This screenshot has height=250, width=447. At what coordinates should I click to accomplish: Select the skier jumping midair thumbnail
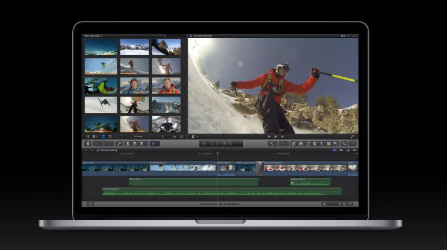[x=101, y=105]
